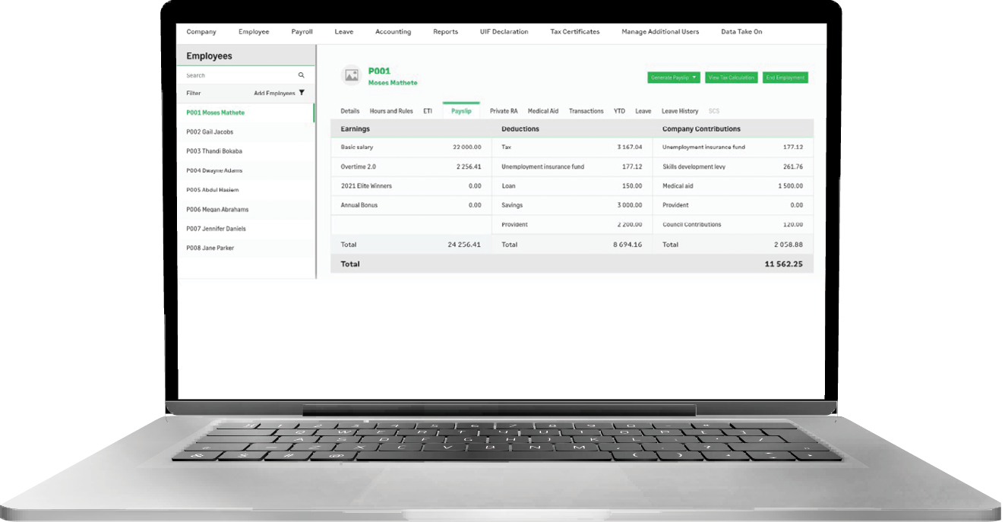Switch to the Medical Aid tab
The image size is (1005, 522).
click(542, 110)
